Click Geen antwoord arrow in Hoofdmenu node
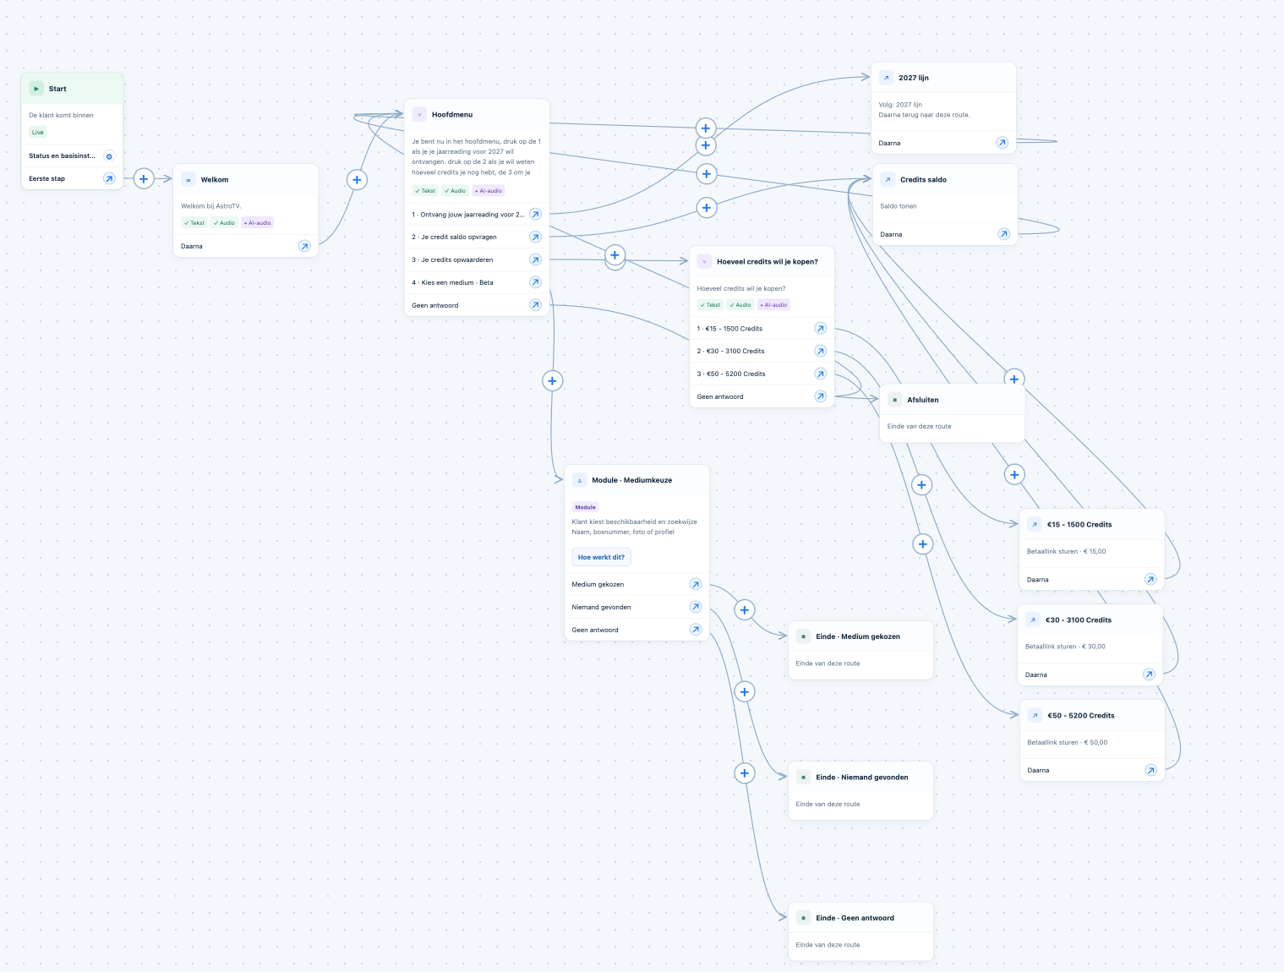 (535, 305)
